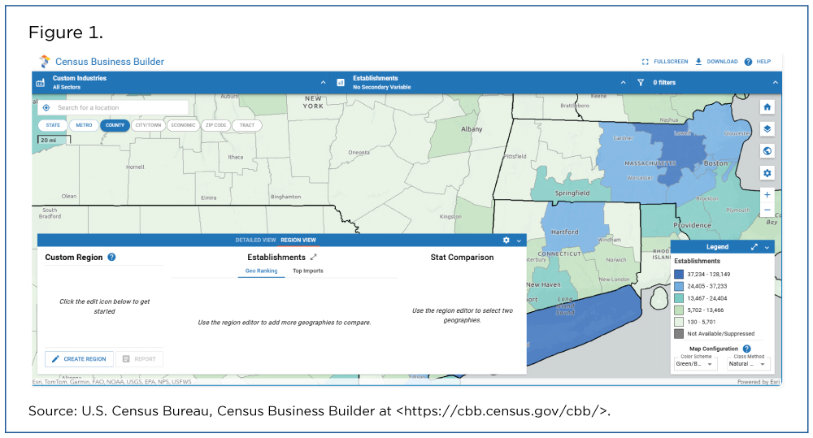Click the Search for a location field
Screen dimensions: 813x438
113,108
